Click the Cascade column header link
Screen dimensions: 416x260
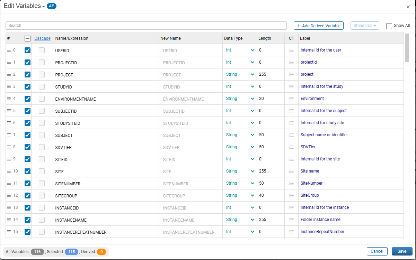43,38
